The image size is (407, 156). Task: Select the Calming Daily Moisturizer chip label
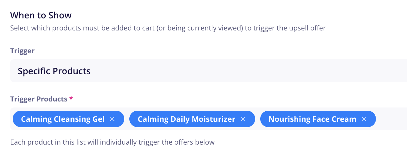click(x=186, y=119)
